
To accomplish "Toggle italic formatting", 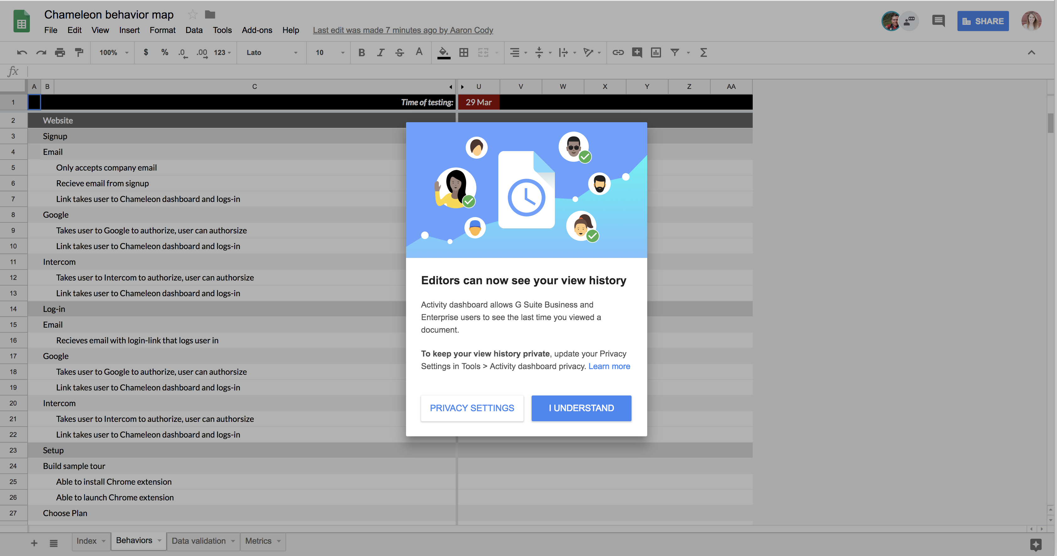I will coord(381,52).
